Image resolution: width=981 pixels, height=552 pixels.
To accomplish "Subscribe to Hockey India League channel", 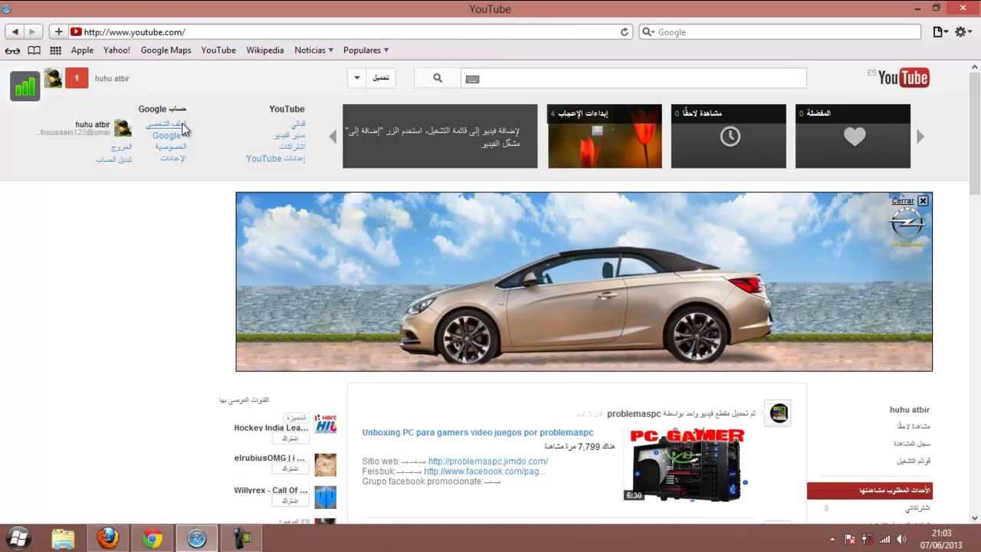I will click(x=290, y=439).
